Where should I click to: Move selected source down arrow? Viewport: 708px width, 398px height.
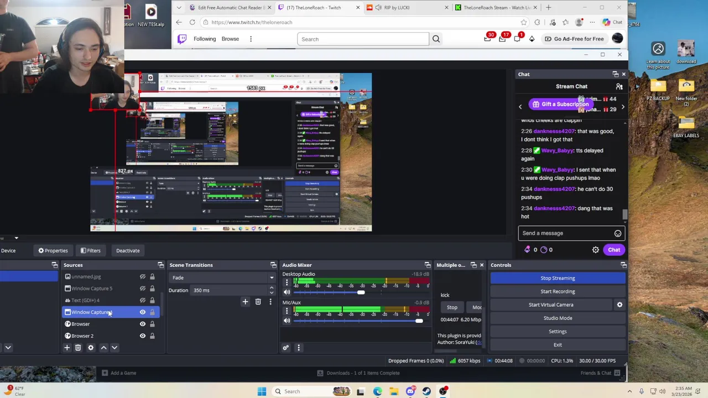pyautogui.click(x=114, y=348)
